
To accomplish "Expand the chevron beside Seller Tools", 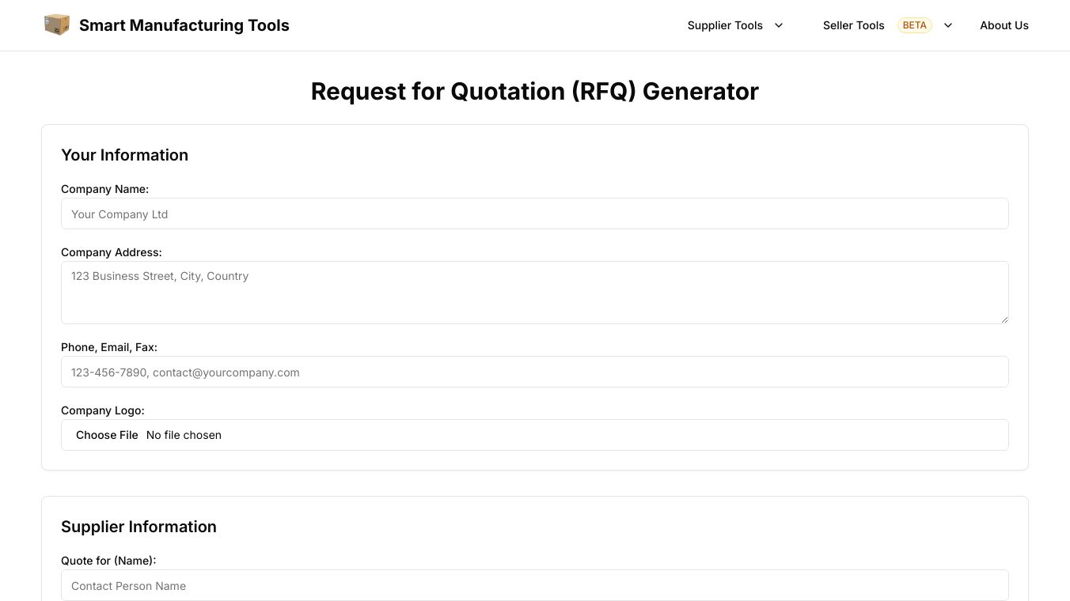I will point(948,25).
